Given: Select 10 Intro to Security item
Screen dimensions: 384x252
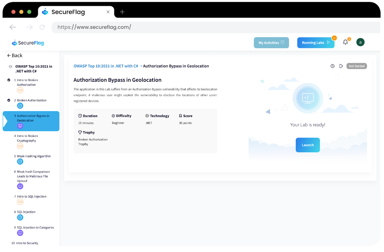Looking at the screenshot, I should pos(25,243).
